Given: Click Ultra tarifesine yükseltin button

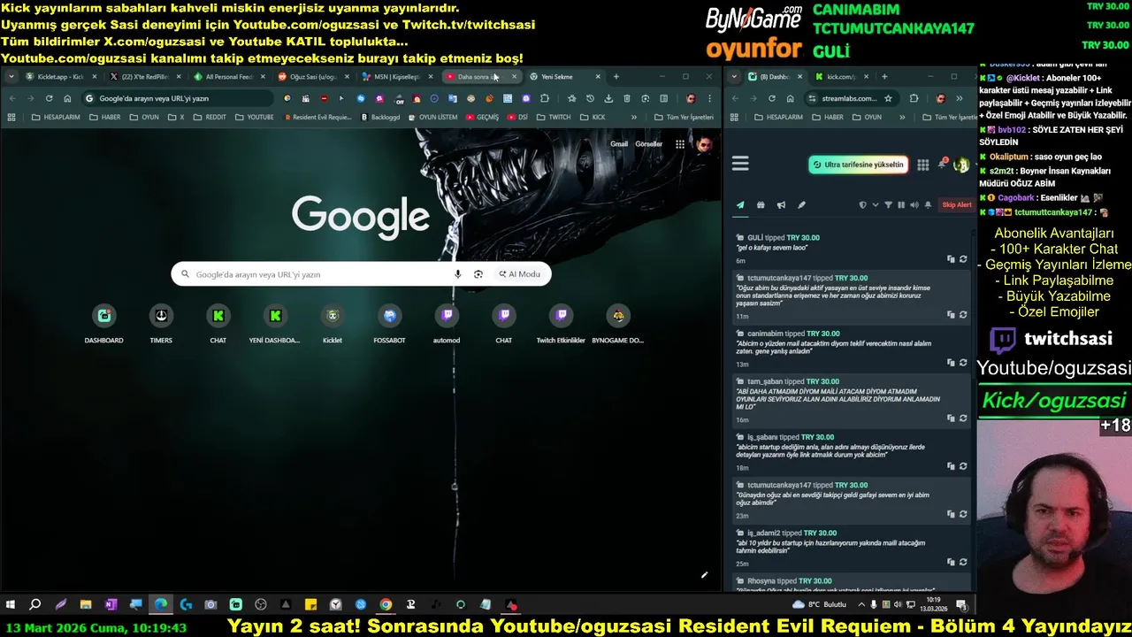Looking at the screenshot, I should (x=859, y=165).
